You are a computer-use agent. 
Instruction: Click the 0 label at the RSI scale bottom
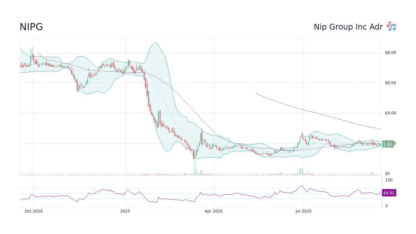tap(386, 206)
